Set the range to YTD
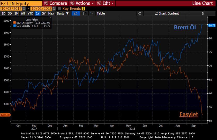The width and height of the screenshot is (217, 140). [x=30, y=13]
